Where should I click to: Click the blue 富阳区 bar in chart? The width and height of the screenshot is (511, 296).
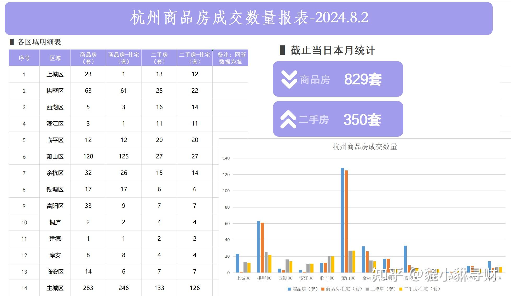405,259
